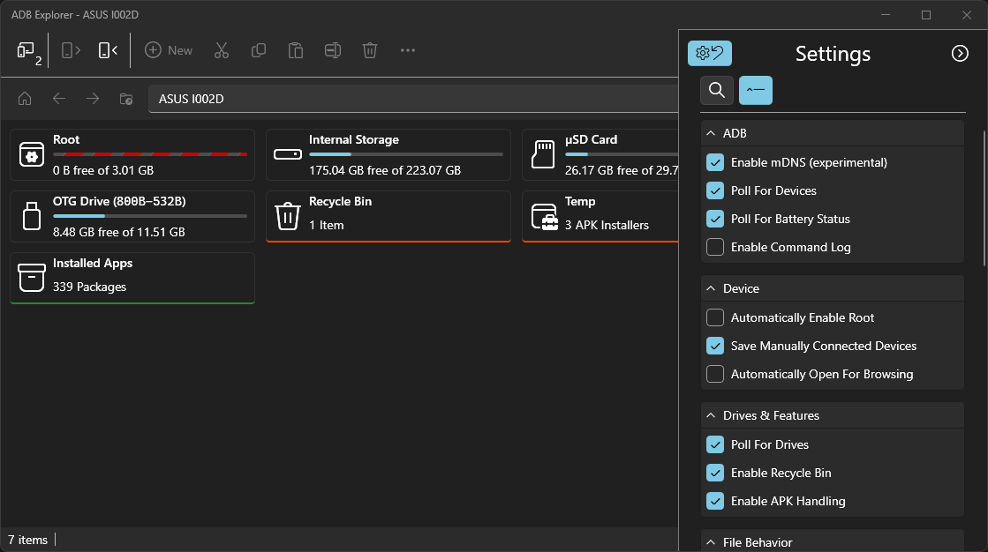Click the 'Internal Storage' drive name
988x552 pixels.
(x=354, y=139)
